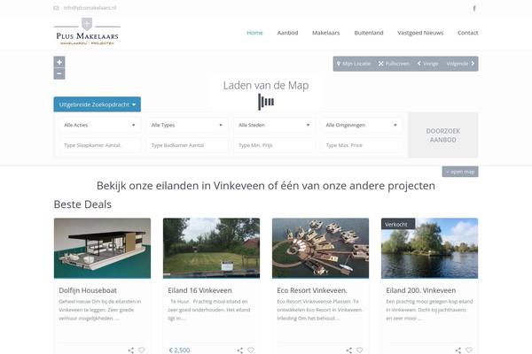Zoom out on the map

click(x=59, y=73)
